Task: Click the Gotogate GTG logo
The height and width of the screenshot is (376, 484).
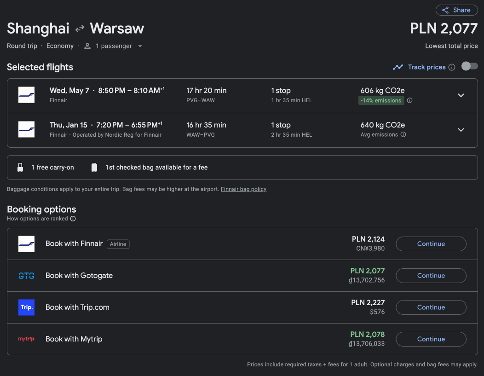Action: point(27,276)
